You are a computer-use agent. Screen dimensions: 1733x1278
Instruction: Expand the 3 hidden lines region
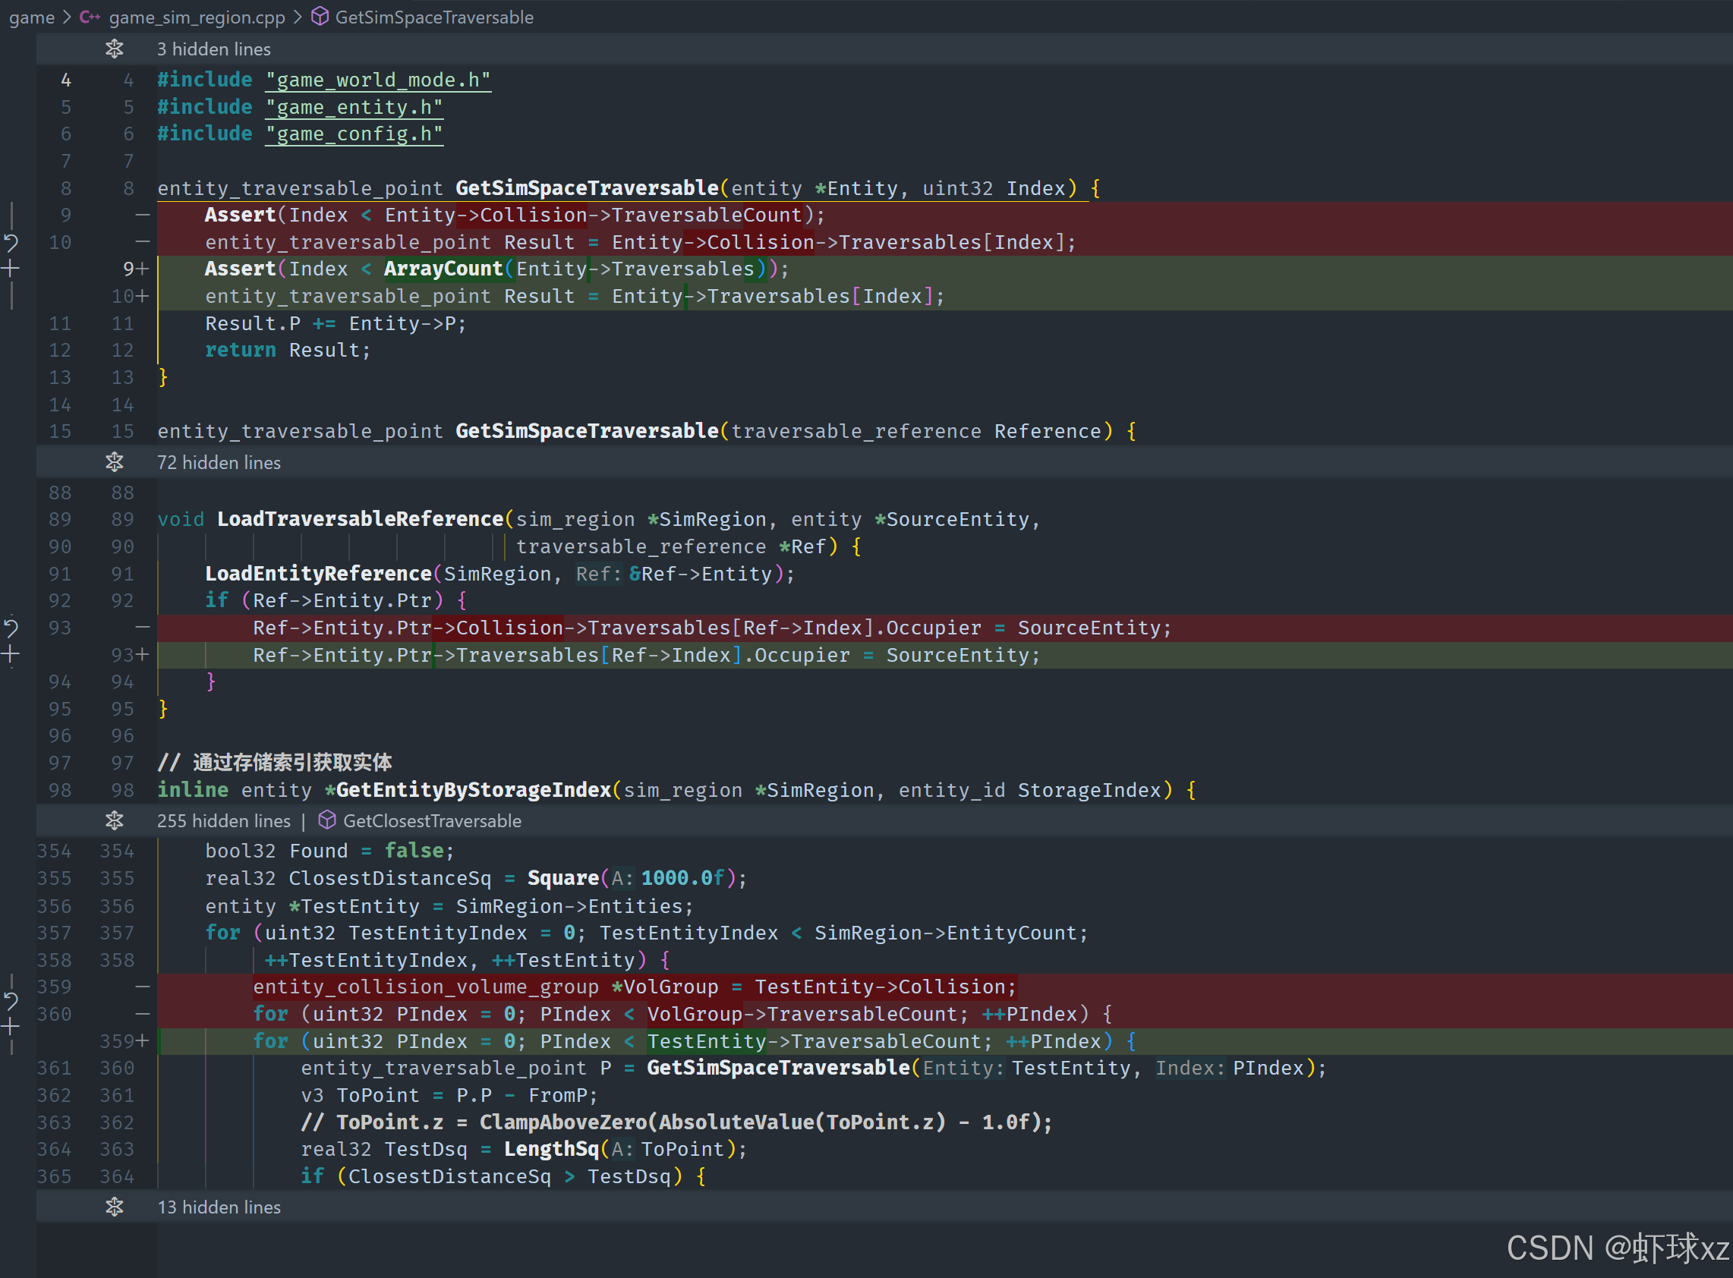(x=115, y=49)
